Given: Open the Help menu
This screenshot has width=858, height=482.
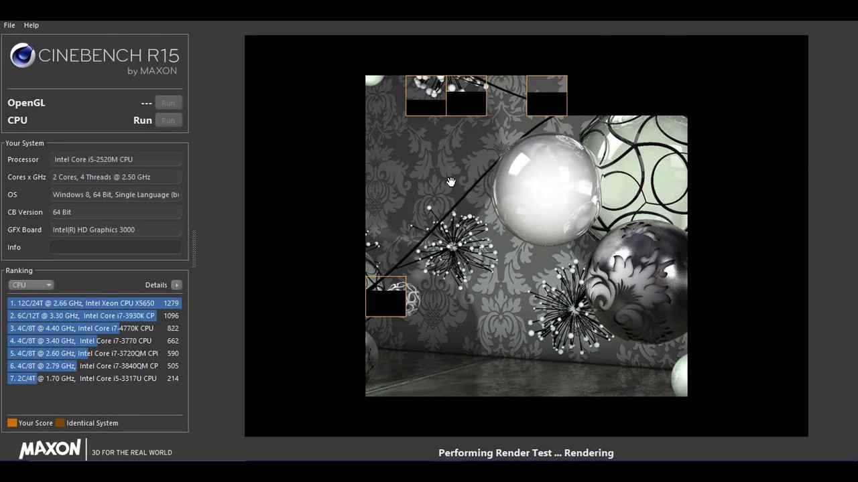Looking at the screenshot, I should (32, 25).
